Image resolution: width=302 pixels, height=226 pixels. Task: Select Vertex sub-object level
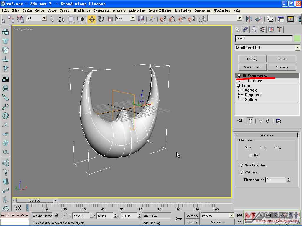[251, 90]
